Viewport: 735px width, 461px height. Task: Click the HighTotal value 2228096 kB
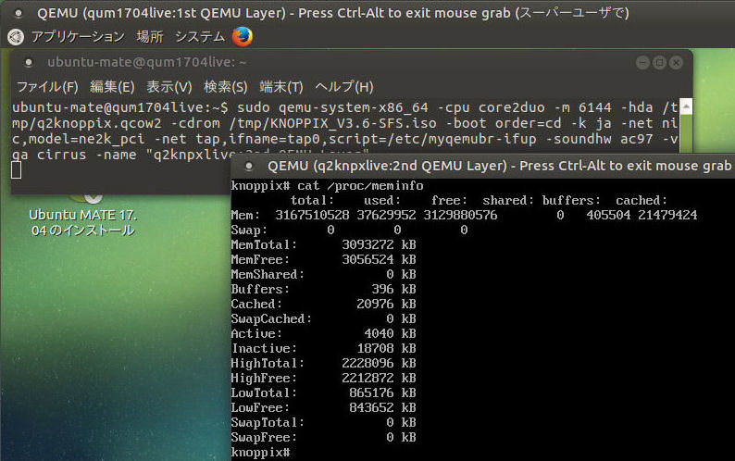pyautogui.click(x=379, y=363)
